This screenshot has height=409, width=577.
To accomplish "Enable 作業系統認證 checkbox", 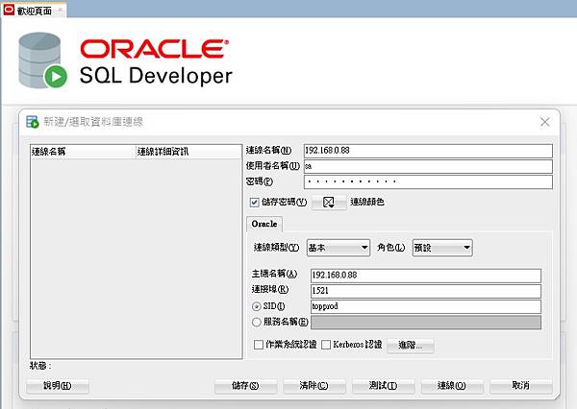I will click(259, 345).
